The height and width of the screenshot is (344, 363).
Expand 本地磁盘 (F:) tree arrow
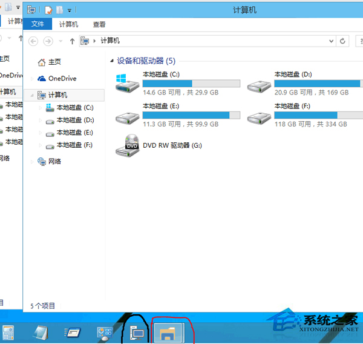(41, 145)
